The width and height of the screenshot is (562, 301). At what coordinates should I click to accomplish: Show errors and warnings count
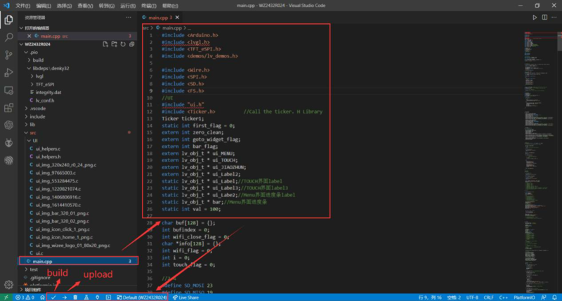pos(25,297)
